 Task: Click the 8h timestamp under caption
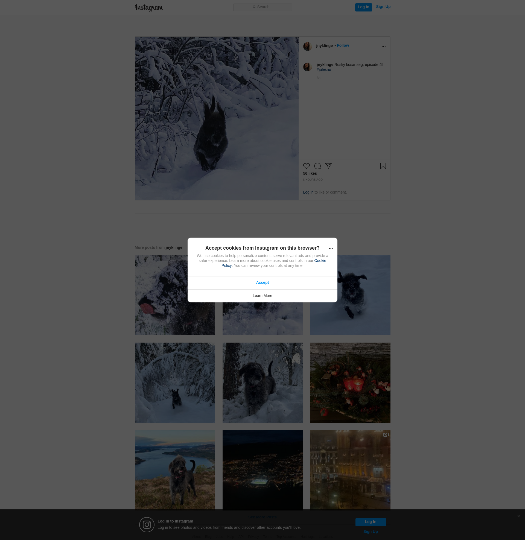(318, 78)
